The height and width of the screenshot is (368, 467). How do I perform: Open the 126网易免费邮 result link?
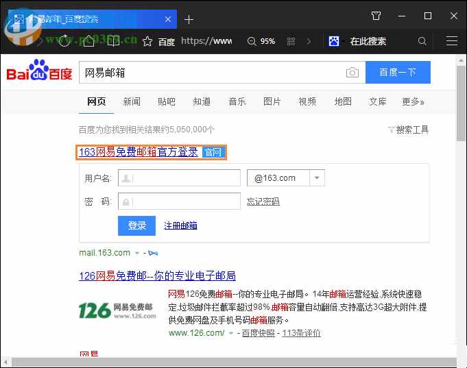tap(157, 275)
